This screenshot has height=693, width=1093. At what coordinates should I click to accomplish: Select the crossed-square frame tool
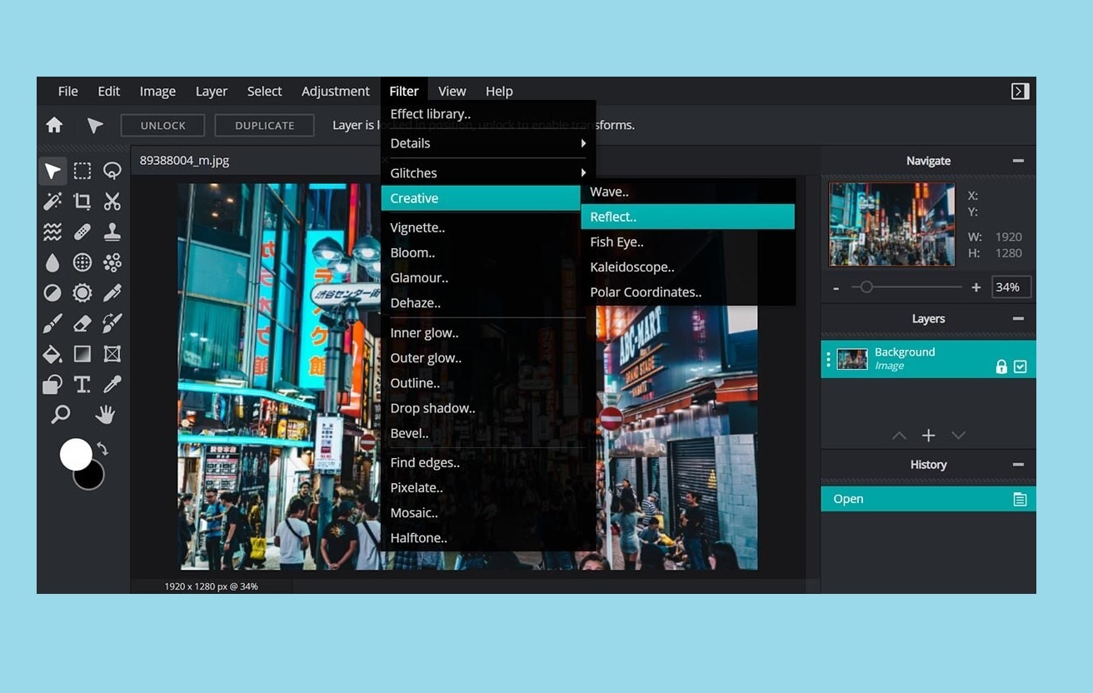tap(112, 354)
